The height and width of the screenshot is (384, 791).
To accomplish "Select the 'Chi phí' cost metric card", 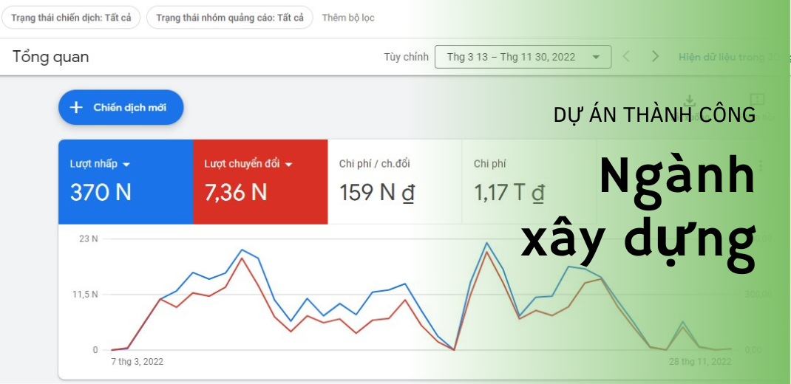I will point(529,182).
